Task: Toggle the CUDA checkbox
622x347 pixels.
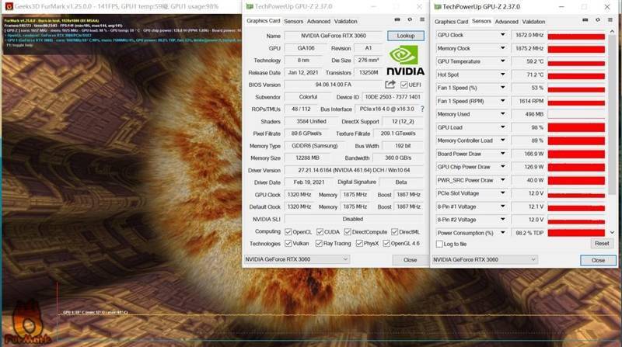Action: pos(320,232)
